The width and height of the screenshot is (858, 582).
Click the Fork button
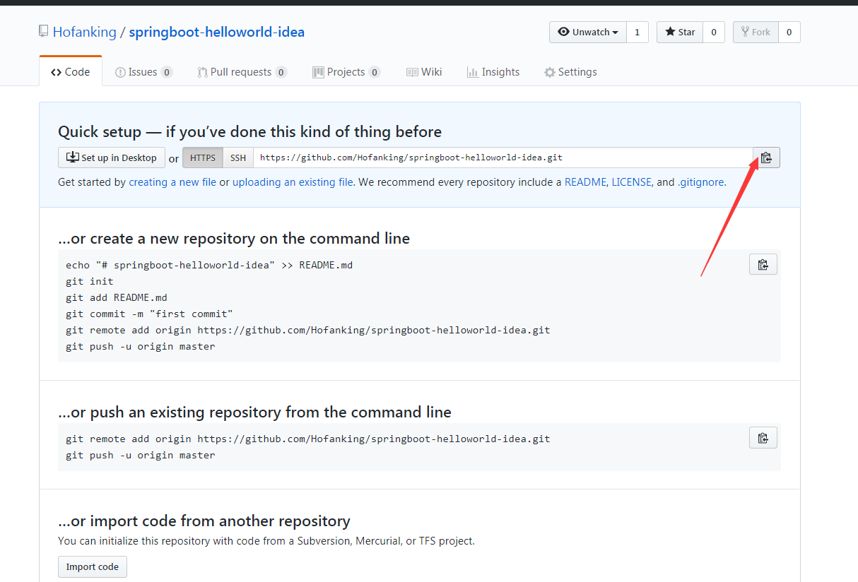click(756, 32)
